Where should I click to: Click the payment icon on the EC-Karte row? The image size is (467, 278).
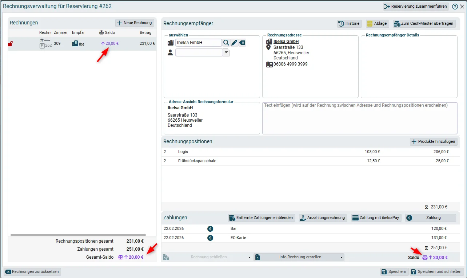coord(210,238)
